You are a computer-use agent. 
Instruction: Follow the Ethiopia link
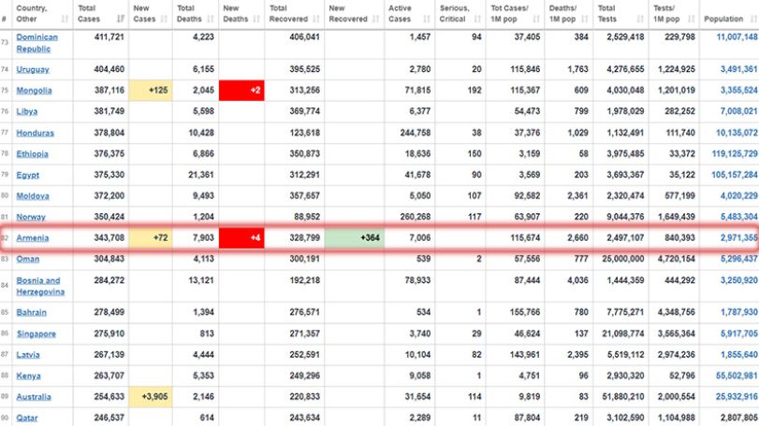tap(32, 154)
